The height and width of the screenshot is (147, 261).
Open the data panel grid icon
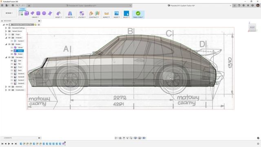pos(2,5)
